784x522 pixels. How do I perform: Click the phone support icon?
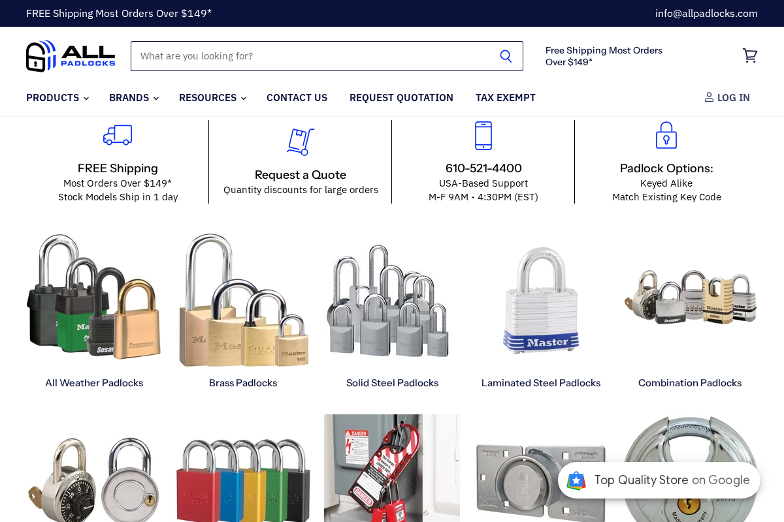[483, 135]
